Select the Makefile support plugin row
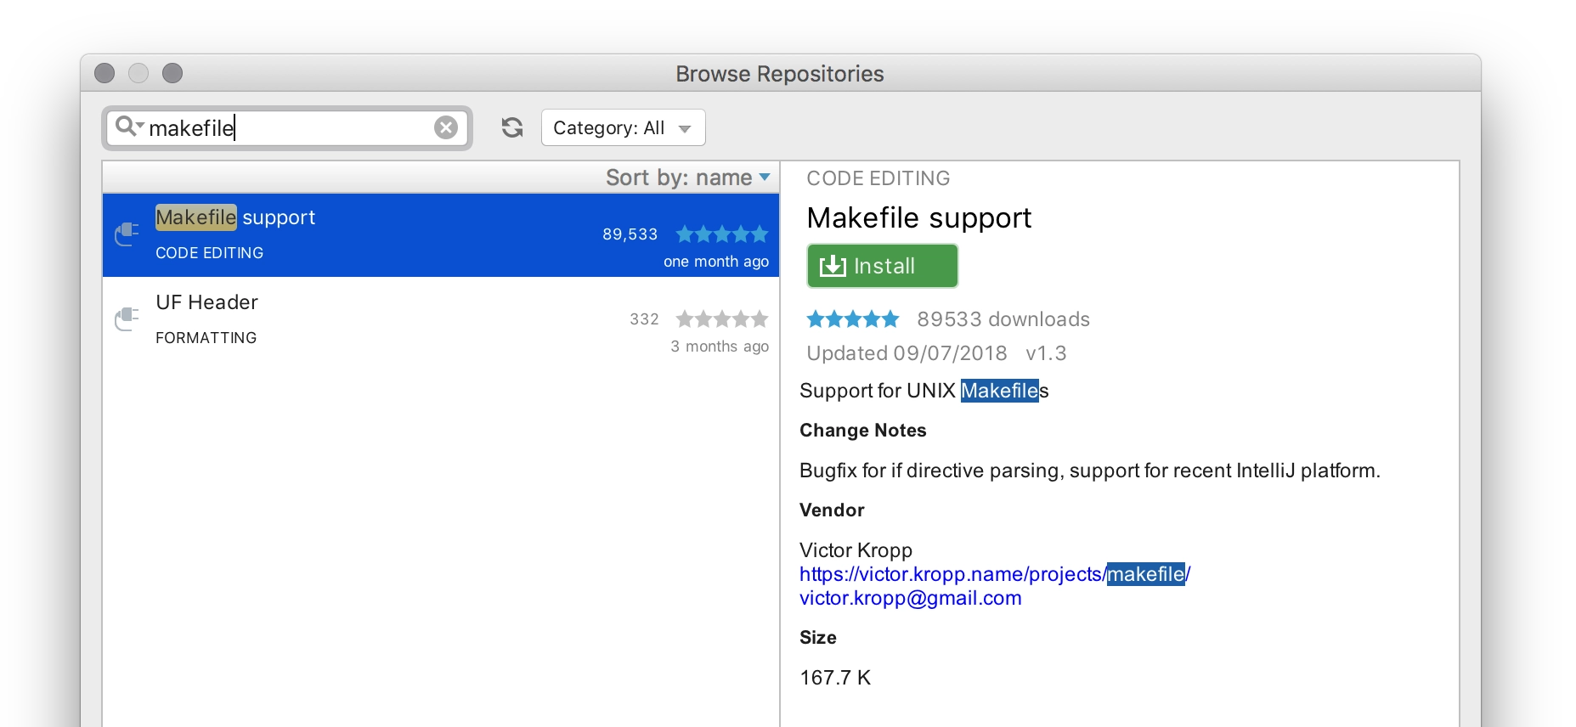The width and height of the screenshot is (1576, 727). point(441,235)
